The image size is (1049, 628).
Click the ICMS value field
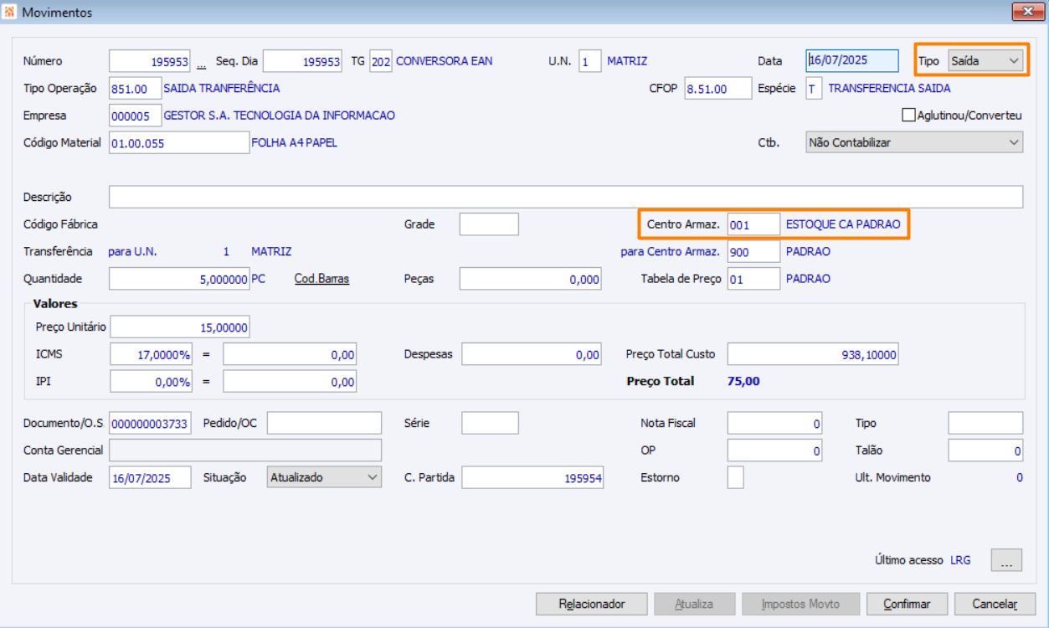click(290, 354)
